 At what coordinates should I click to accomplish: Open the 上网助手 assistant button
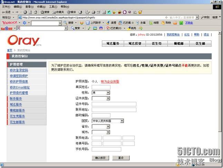tap(94, 22)
